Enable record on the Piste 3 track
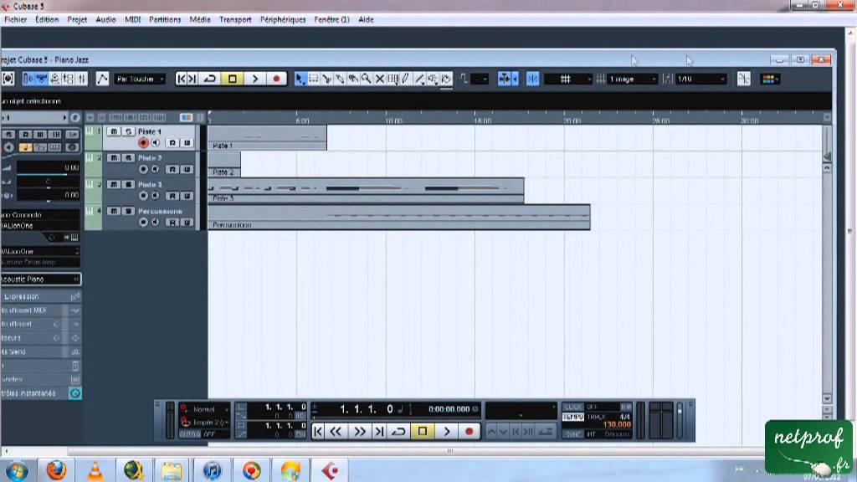Screen dimensions: 857x482 tap(143, 196)
